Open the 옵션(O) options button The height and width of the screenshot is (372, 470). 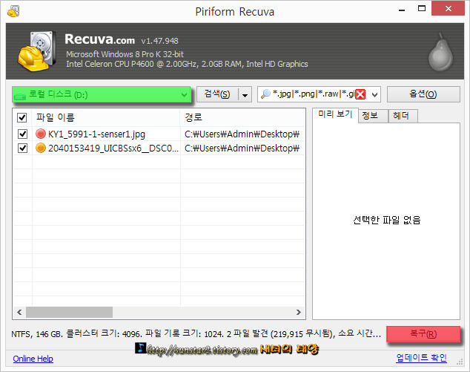[x=423, y=94]
